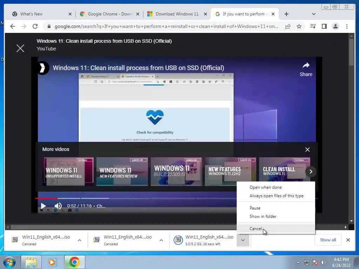
Task: Open Chrome three-dot menu
Action: [347, 26]
